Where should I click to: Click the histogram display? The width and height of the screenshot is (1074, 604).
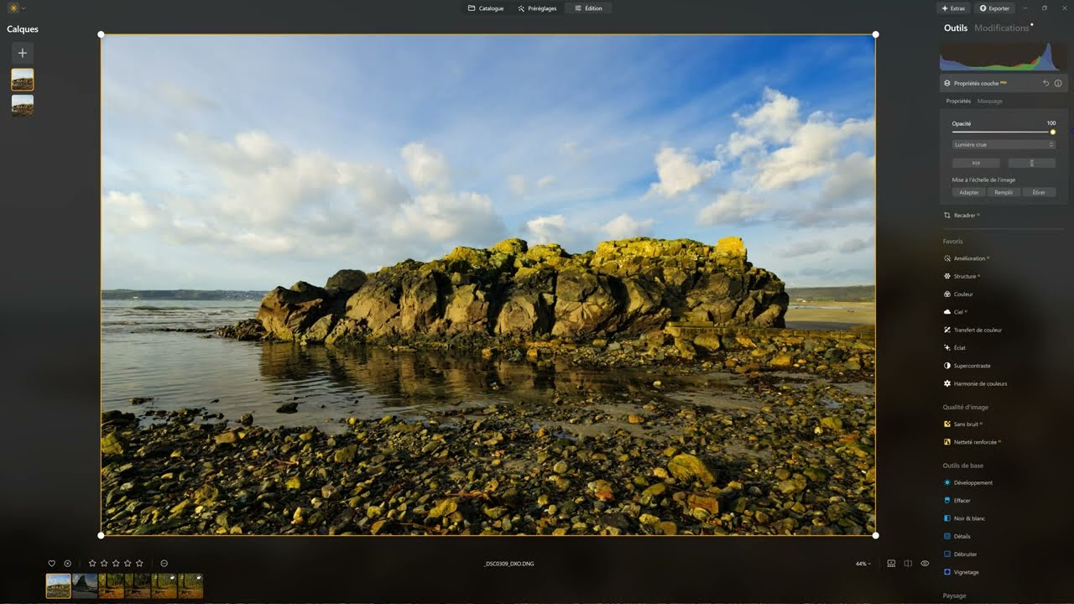click(x=1004, y=56)
